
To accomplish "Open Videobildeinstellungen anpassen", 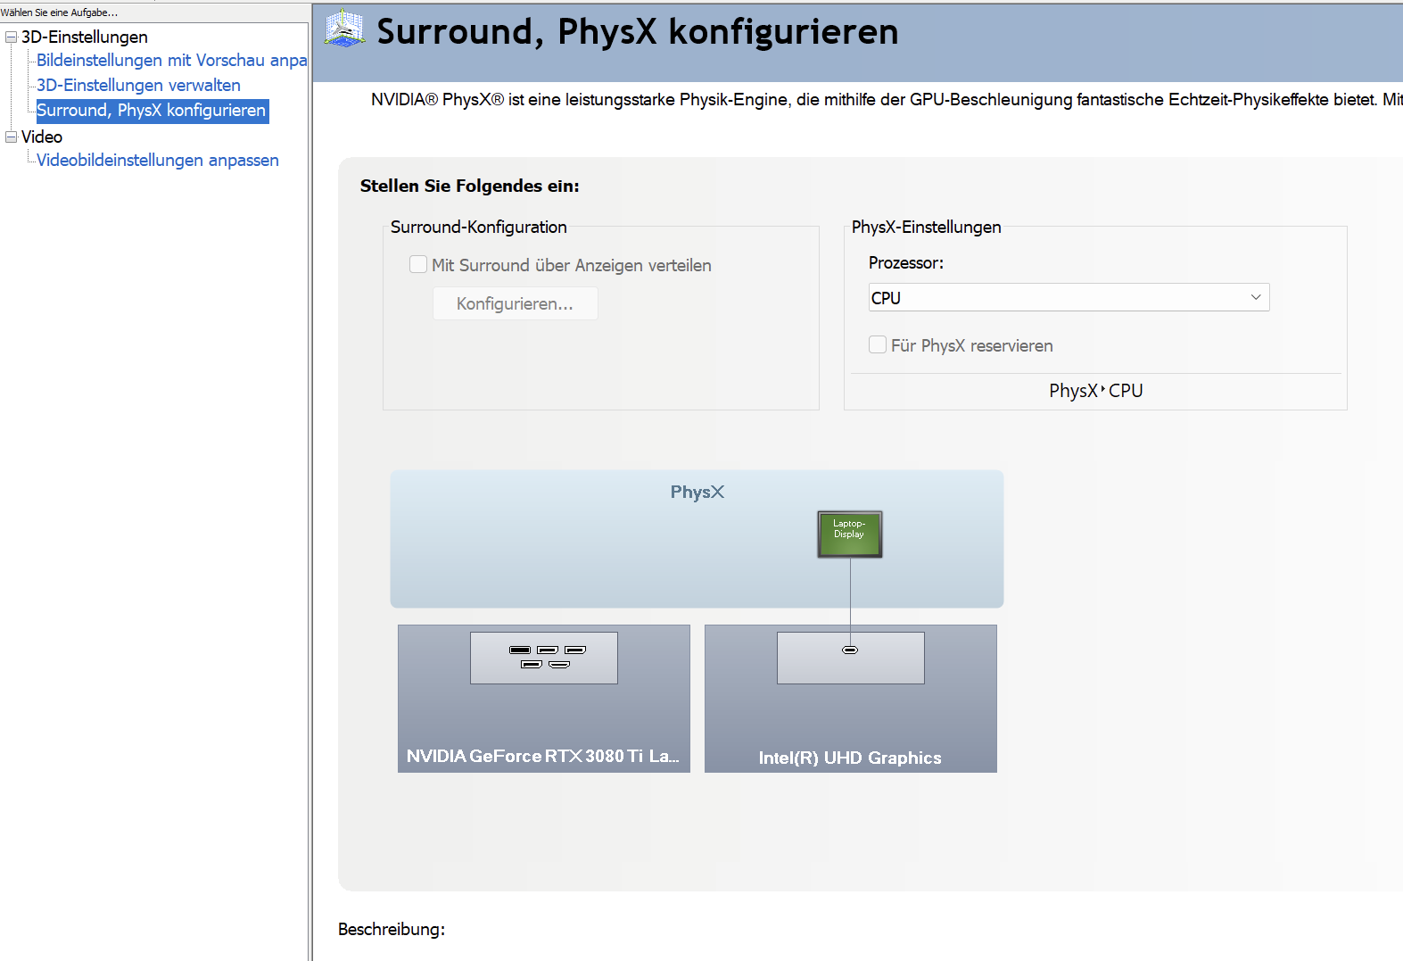I will click(x=158, y=160).
